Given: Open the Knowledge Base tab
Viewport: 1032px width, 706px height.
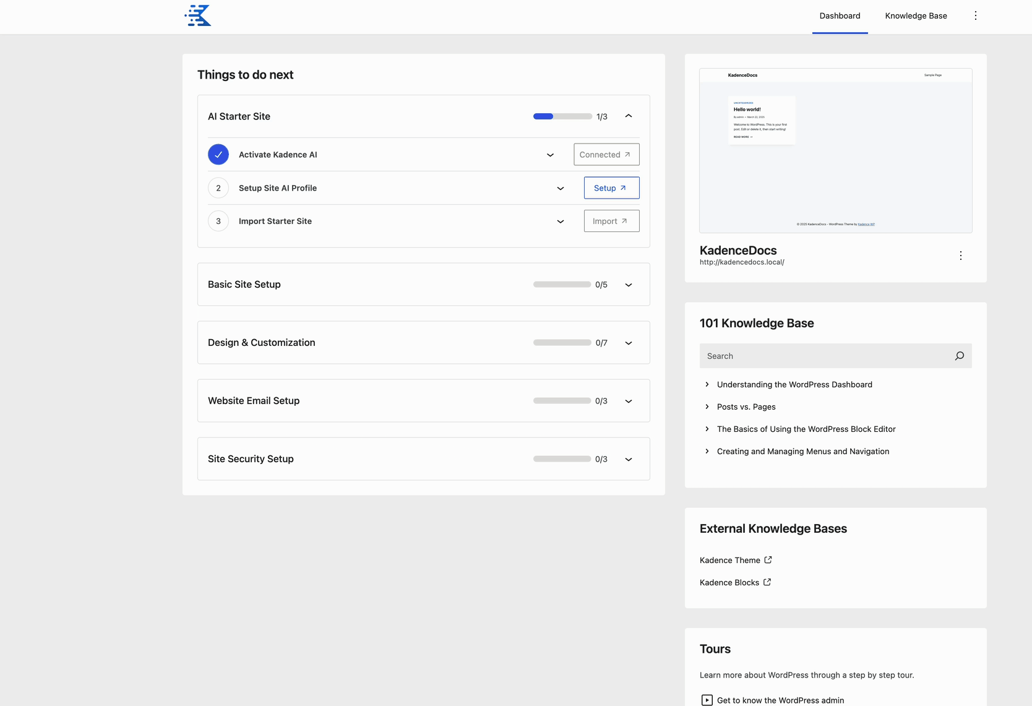Looking at the screenshot, I should pyautogui.click(x=916, y=16).
